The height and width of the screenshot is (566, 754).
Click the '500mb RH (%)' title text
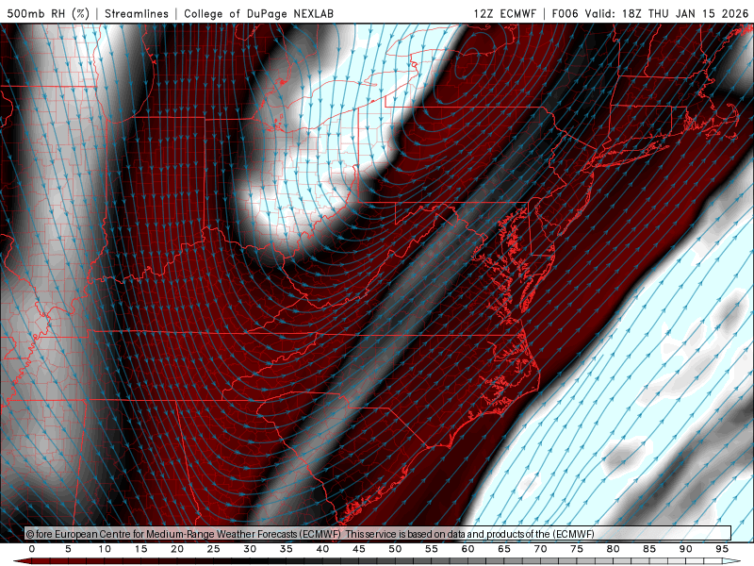[48, 13]
